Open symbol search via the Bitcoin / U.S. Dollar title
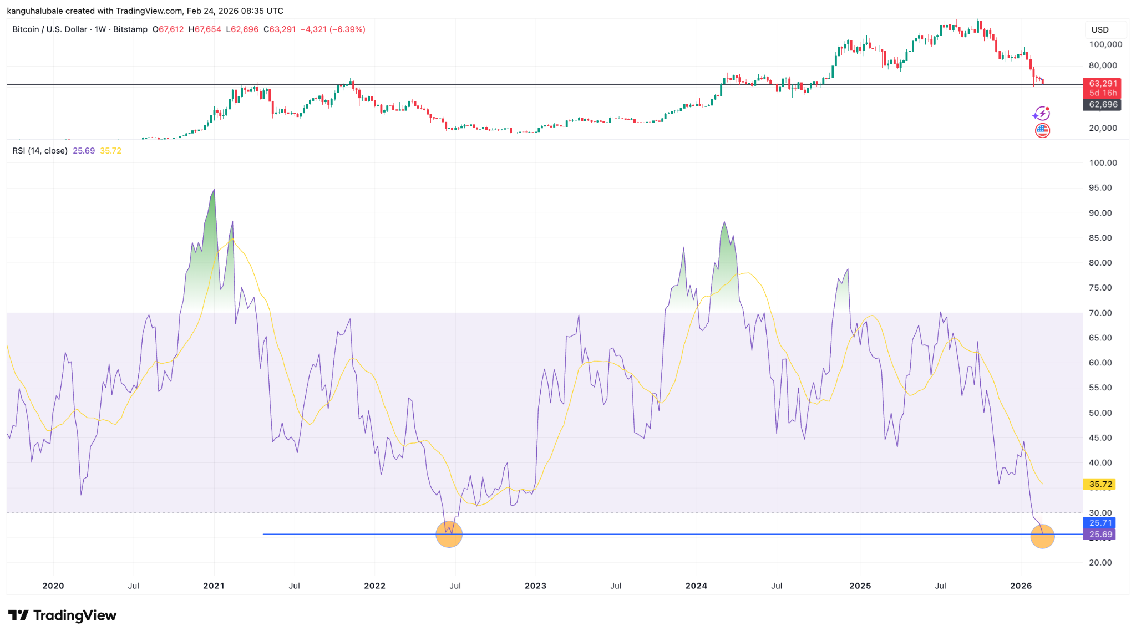The width and height of the screenshot is (1136, 636). [50, 29]
